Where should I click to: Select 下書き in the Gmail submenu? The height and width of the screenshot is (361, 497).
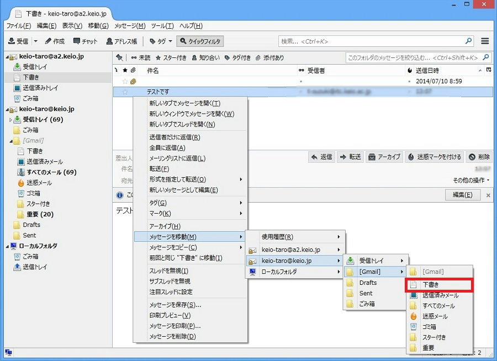point(432,285)
